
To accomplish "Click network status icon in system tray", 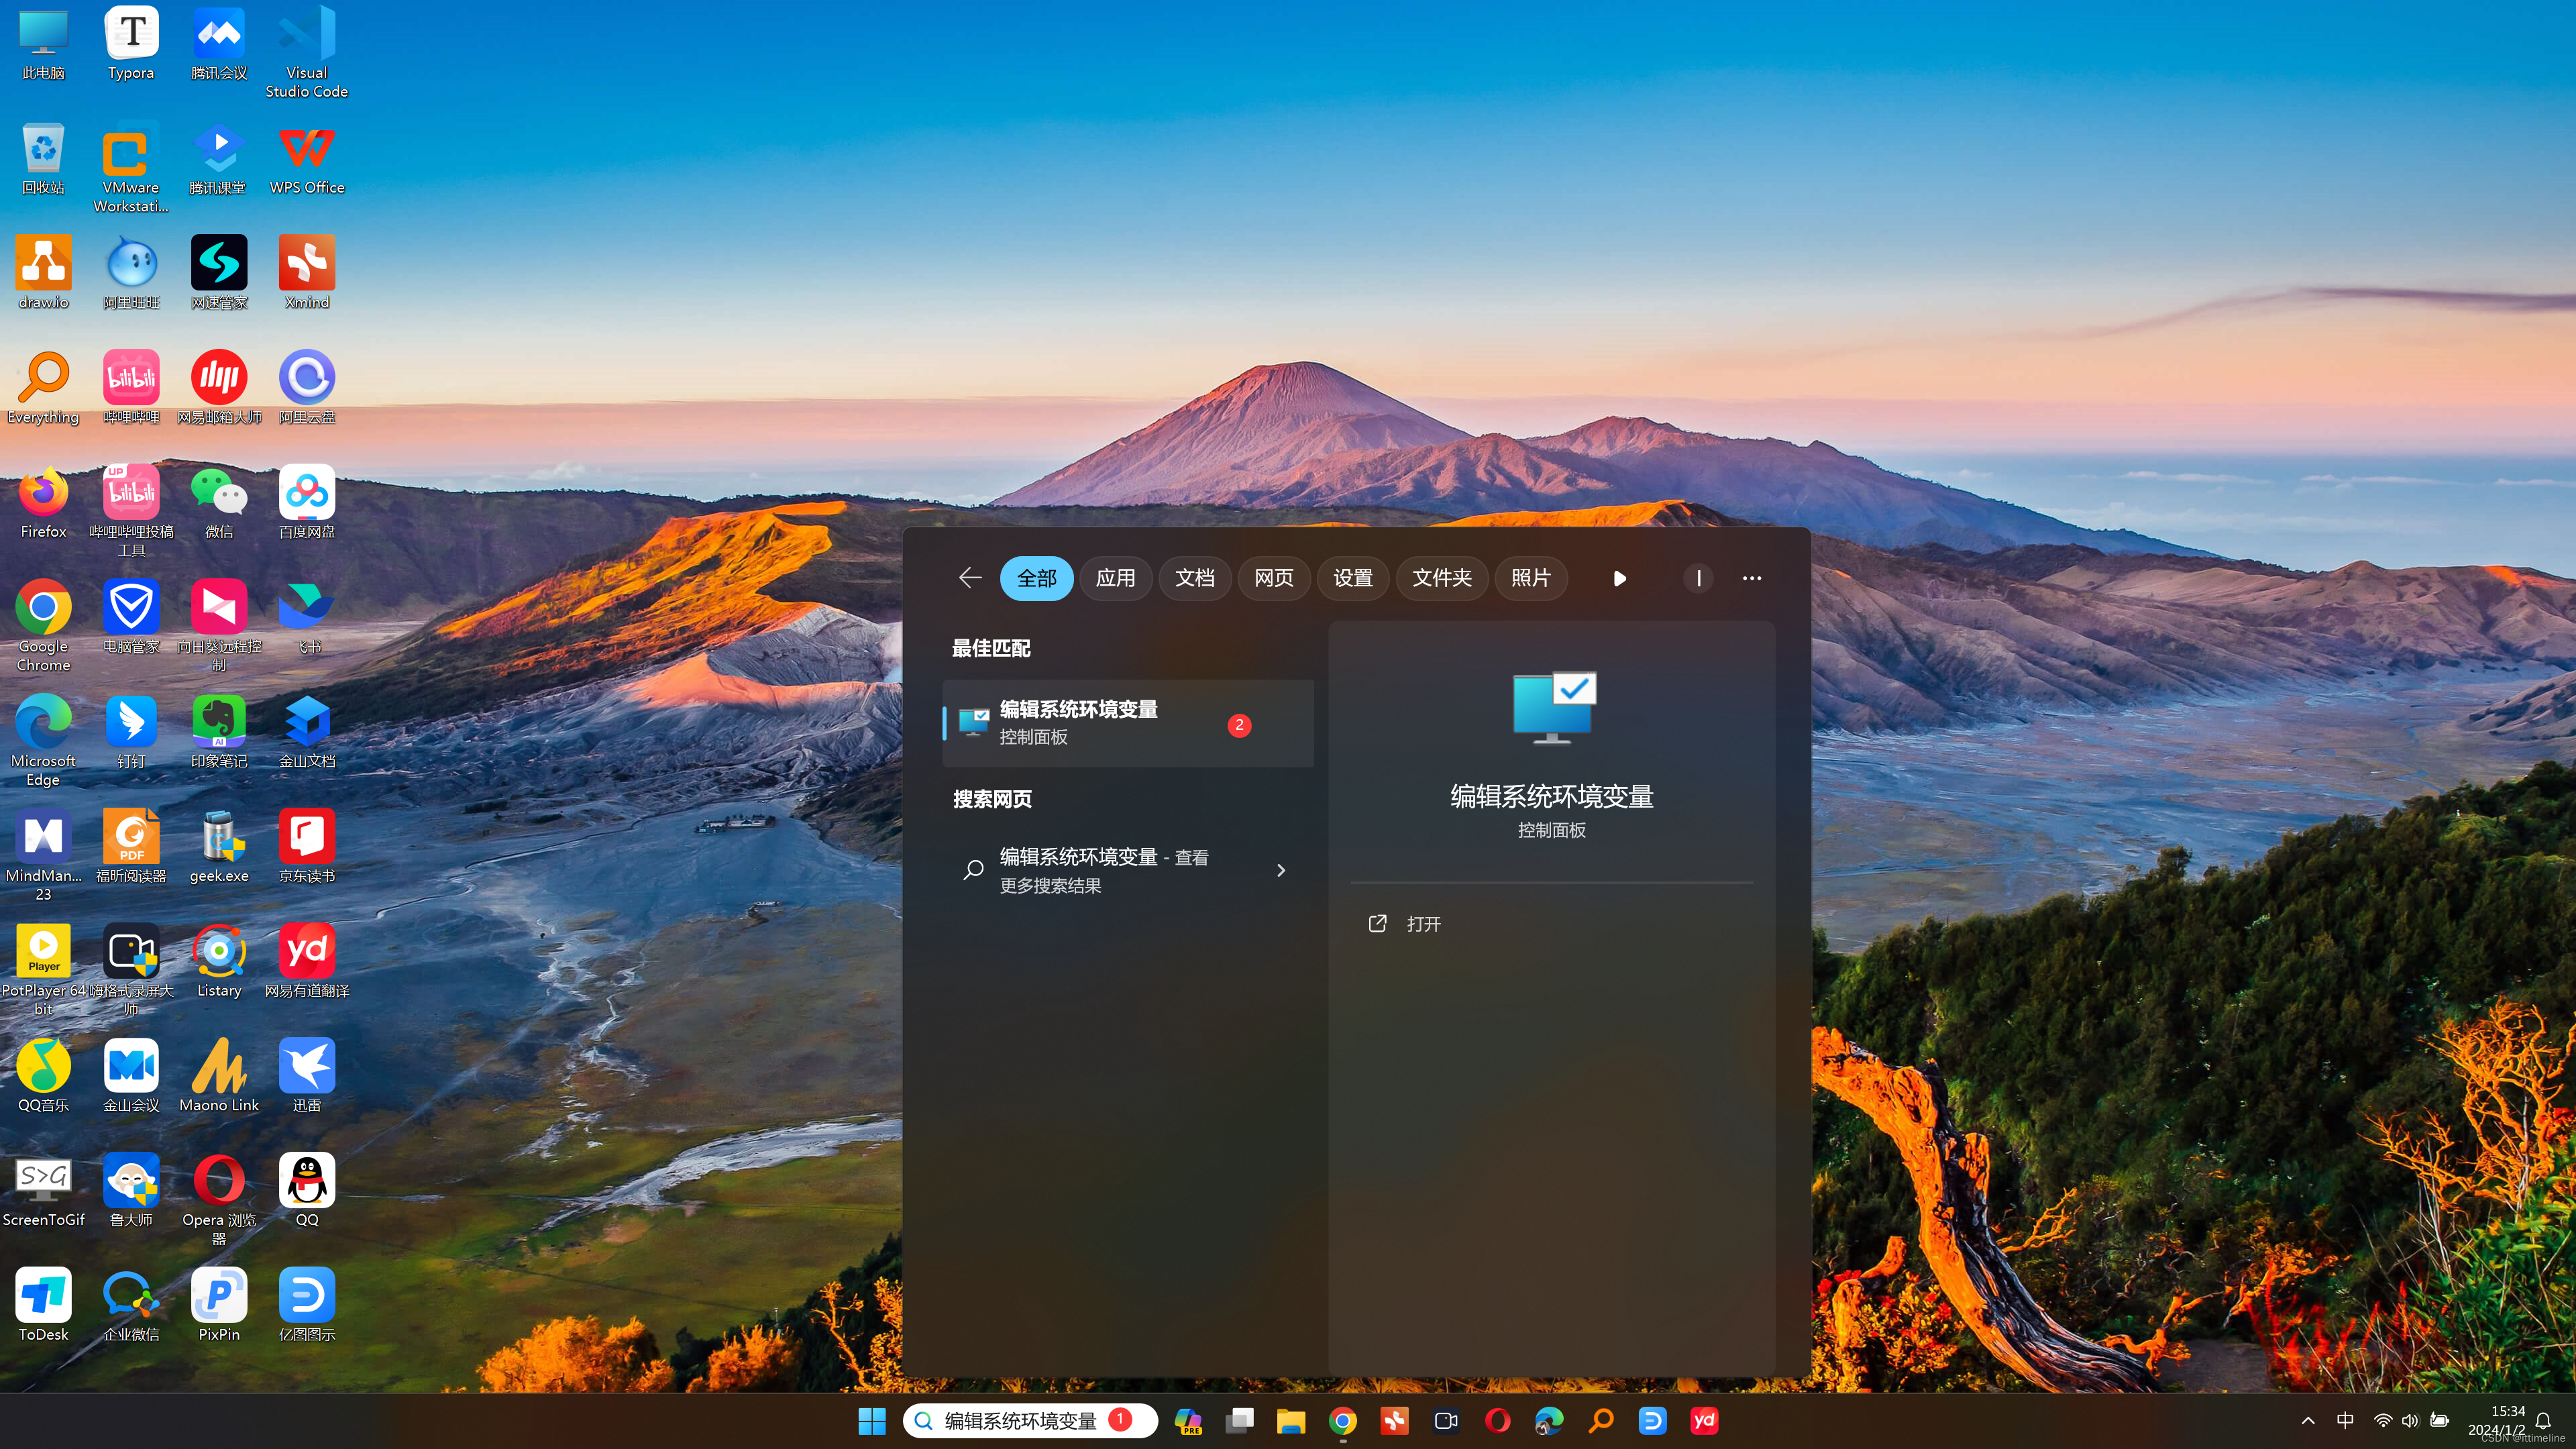I will (x=2379, y=1421).
